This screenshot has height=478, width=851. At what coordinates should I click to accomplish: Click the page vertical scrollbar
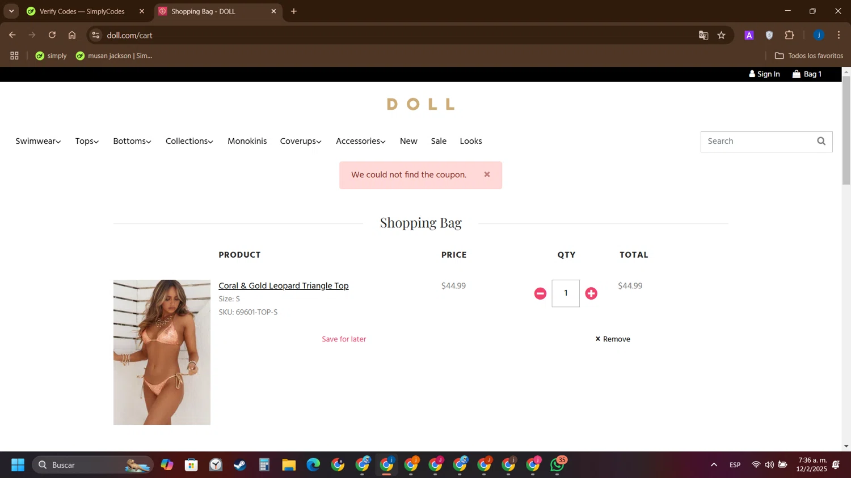tap(846, 130)
